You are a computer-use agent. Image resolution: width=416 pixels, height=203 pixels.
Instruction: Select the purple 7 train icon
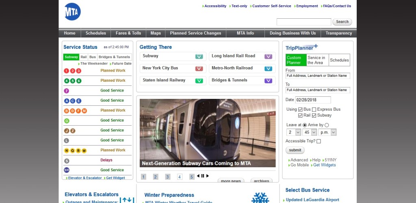click(67, 91)
